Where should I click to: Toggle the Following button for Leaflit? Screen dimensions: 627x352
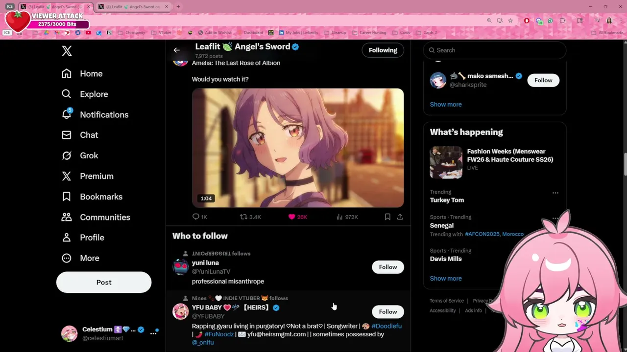click(383, 50)
